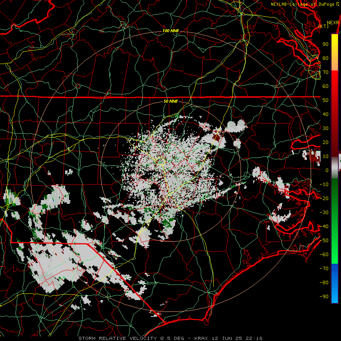Click the 40 value on the velocity scale
Viewport: 341px width, 341px height.
325,114
